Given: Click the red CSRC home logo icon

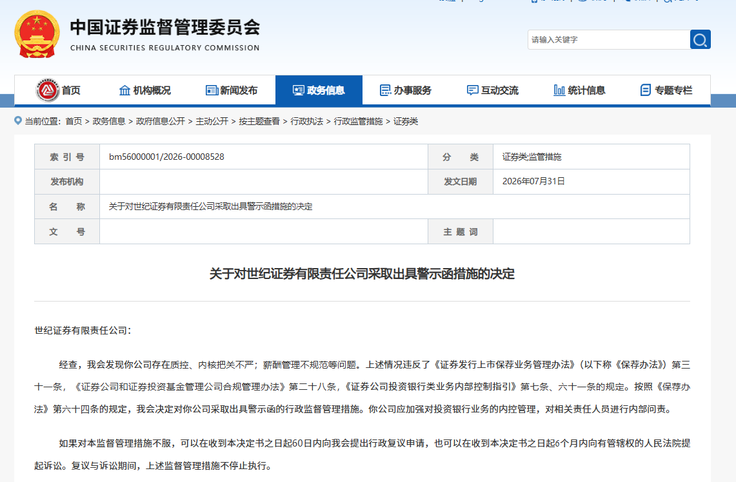Looking at the screenshot, I should point(47,90).
